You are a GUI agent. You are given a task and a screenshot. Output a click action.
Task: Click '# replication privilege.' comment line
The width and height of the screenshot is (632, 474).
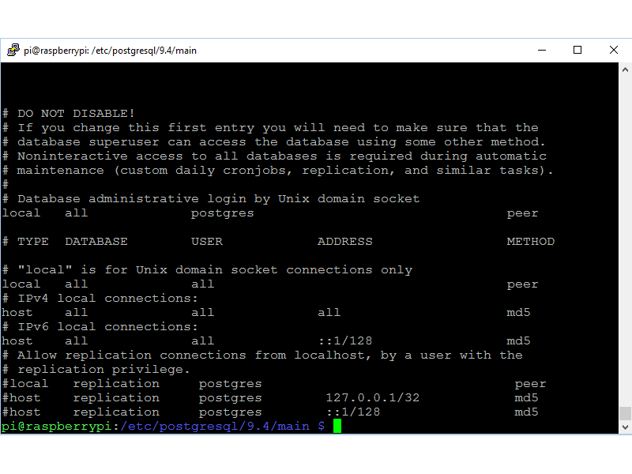pos(96,370)
